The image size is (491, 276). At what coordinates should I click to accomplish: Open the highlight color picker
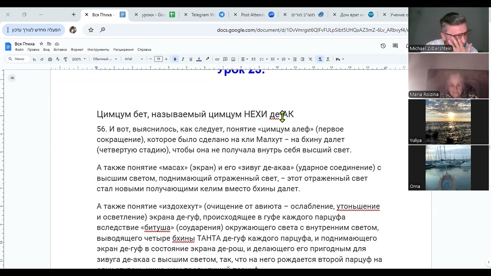(208, 59)
